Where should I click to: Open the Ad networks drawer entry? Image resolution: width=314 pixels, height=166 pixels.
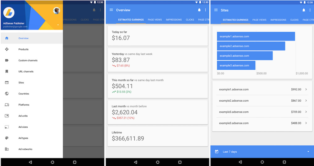(x=25, y=149)
